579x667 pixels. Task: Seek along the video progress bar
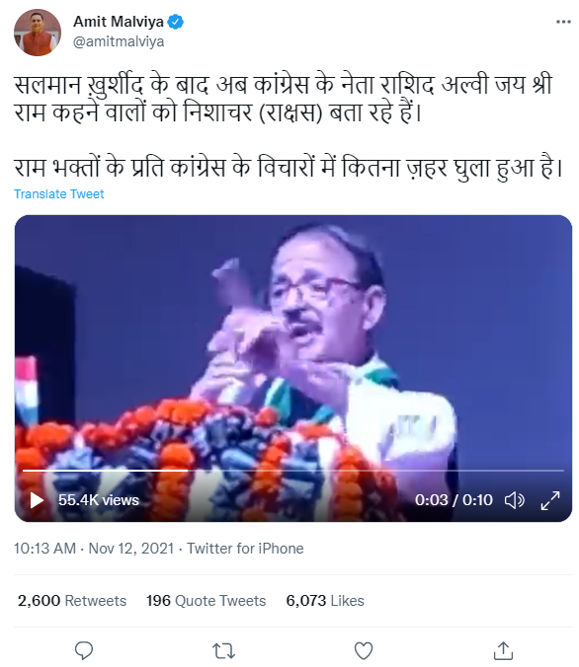click(293, 471)
